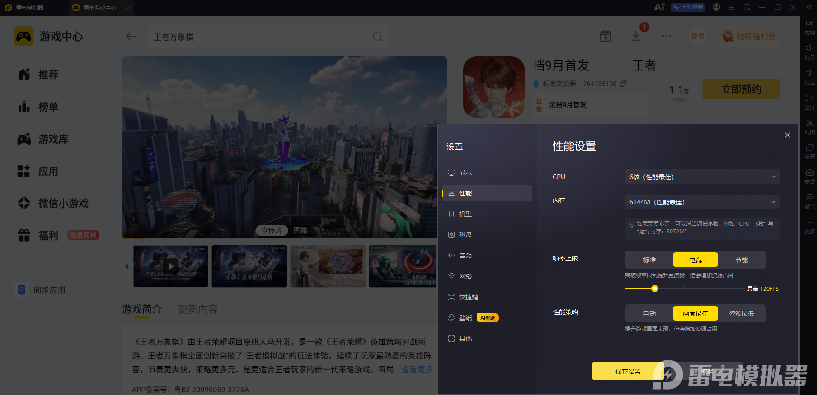The image size is (817, 395).
Task: Open the 福利 benefits section
Action: 38,235
